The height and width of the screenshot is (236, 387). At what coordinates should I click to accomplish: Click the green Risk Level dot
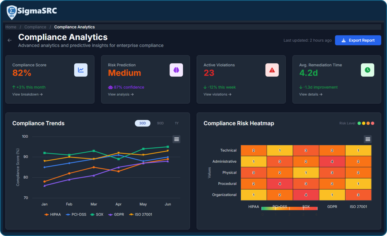pyautogui.click(x=359, y=123)
